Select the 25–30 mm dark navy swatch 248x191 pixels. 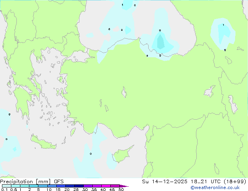tap(79, 186)
